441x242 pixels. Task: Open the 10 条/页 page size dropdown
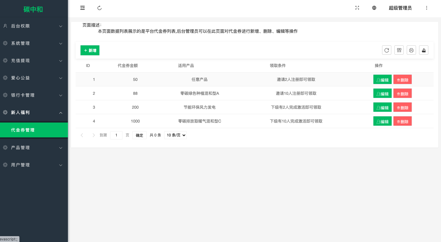pyautogui.click(x=175, y=135)
